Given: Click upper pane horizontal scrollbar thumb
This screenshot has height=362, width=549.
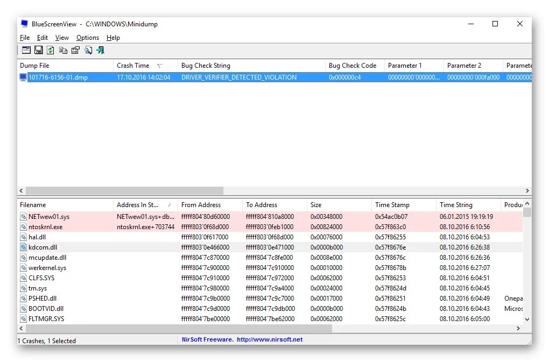Looking at the screenshot, I should [x=124, y=190].
